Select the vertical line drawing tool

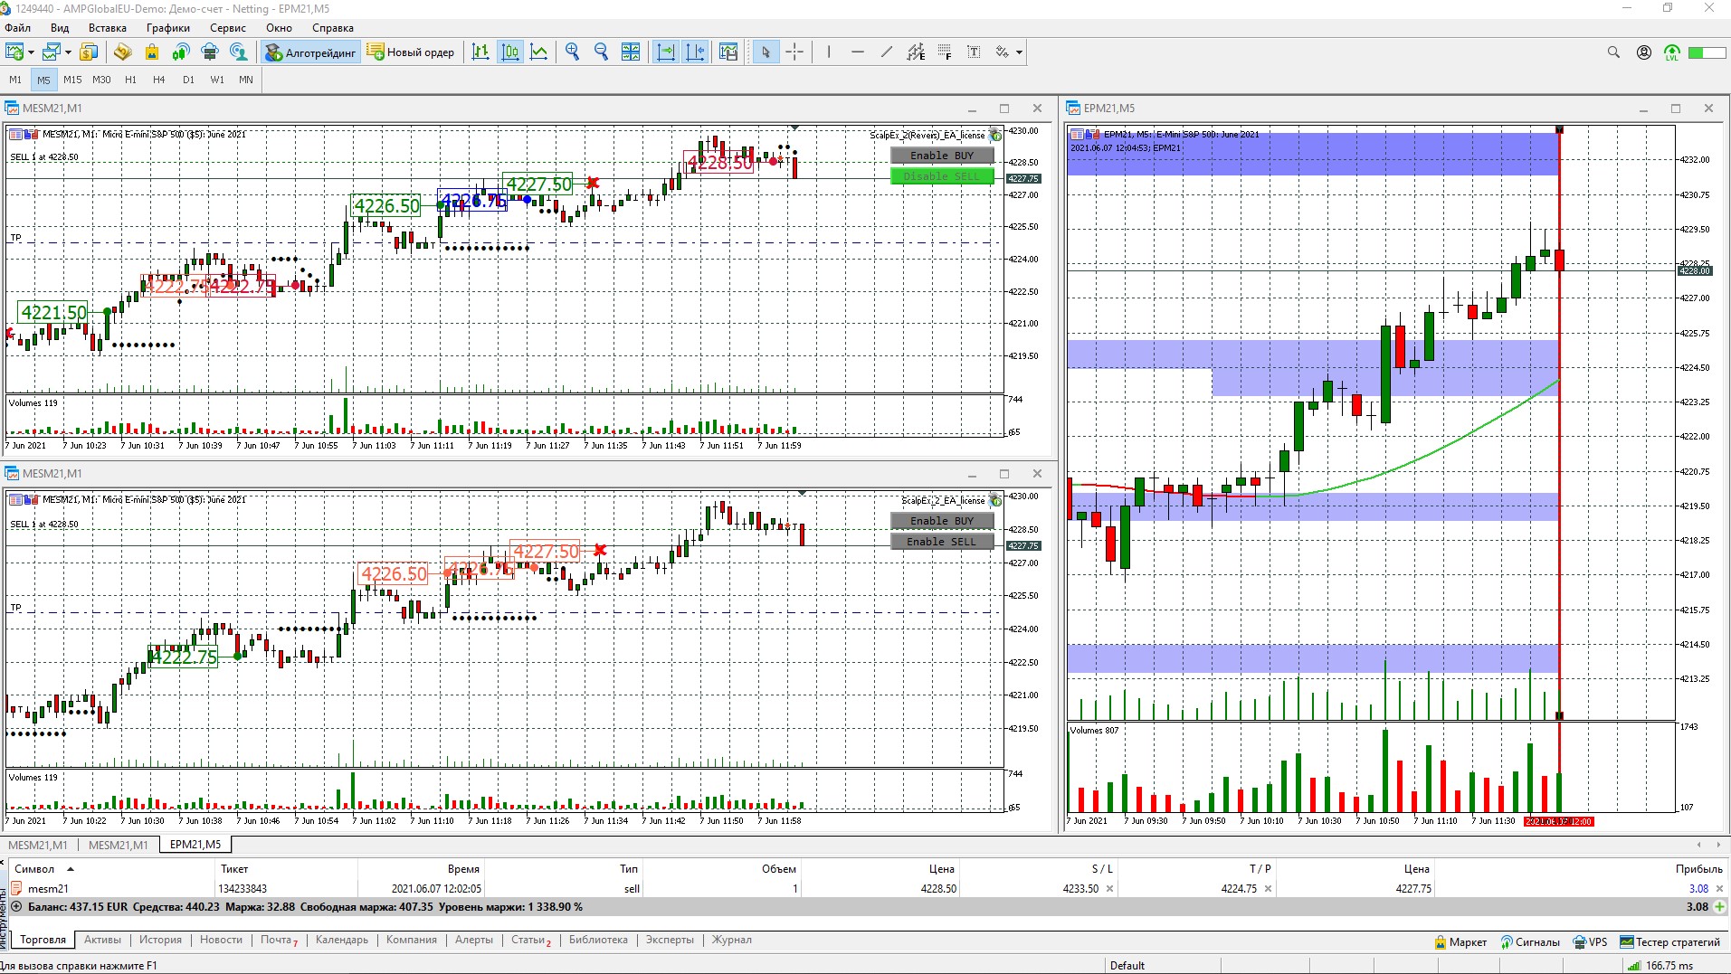coord(828,52)
